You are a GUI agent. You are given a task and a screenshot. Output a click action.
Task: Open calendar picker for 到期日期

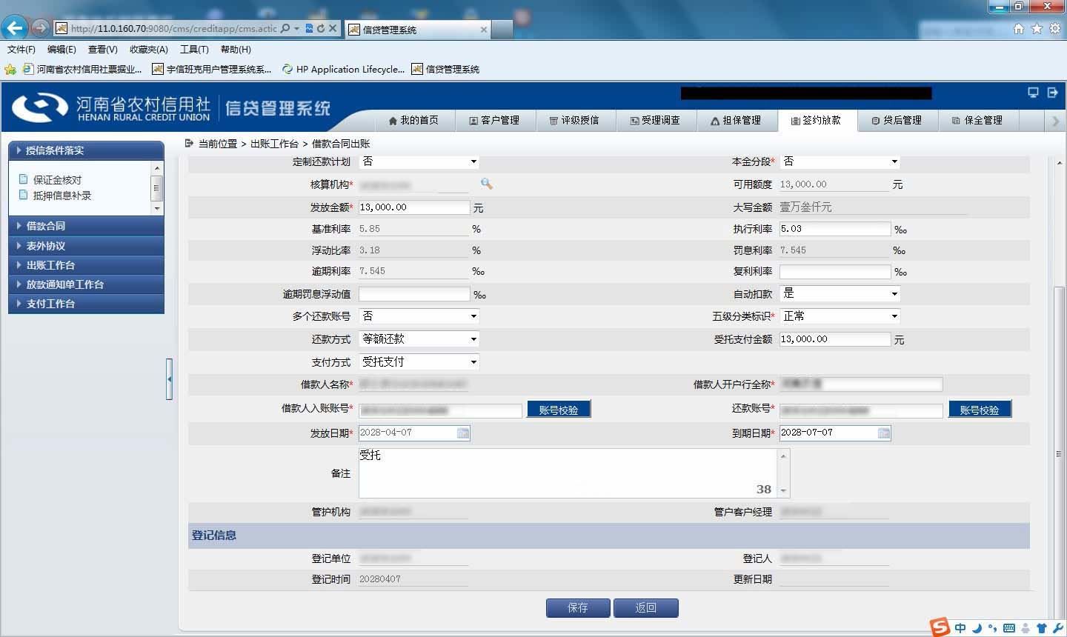point(884,433)
